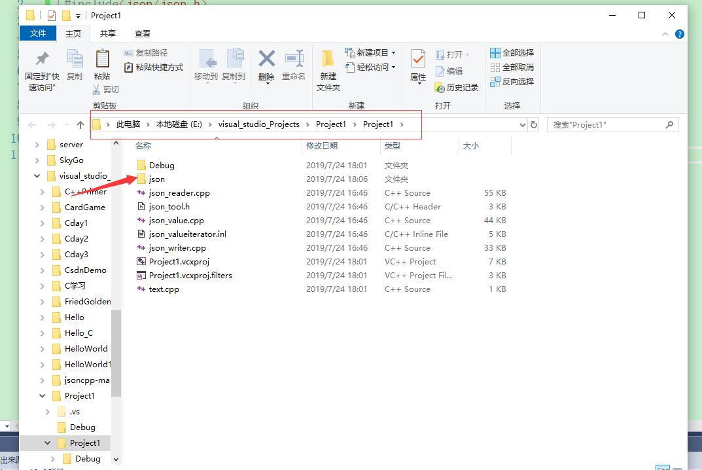
Task: Click the Rename (重命名) icon
Action: click(x=294, y=65)
